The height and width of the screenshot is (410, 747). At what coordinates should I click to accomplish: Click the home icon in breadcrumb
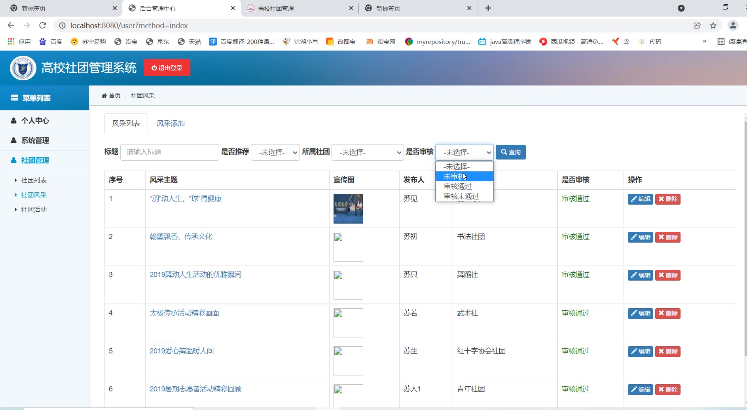click(x=104, y=96)
